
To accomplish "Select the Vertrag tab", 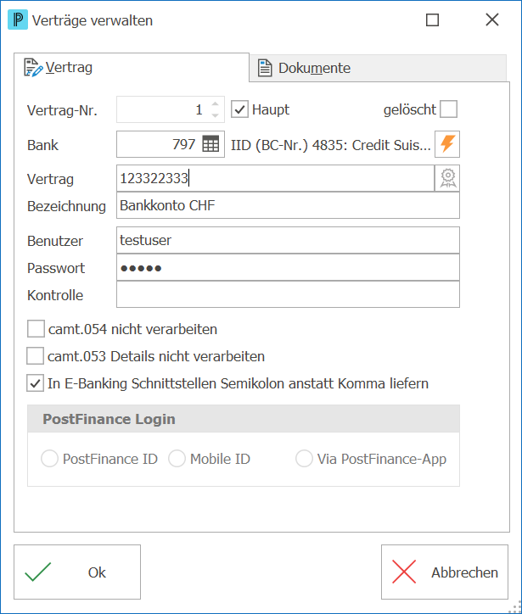I will (132, 67).
